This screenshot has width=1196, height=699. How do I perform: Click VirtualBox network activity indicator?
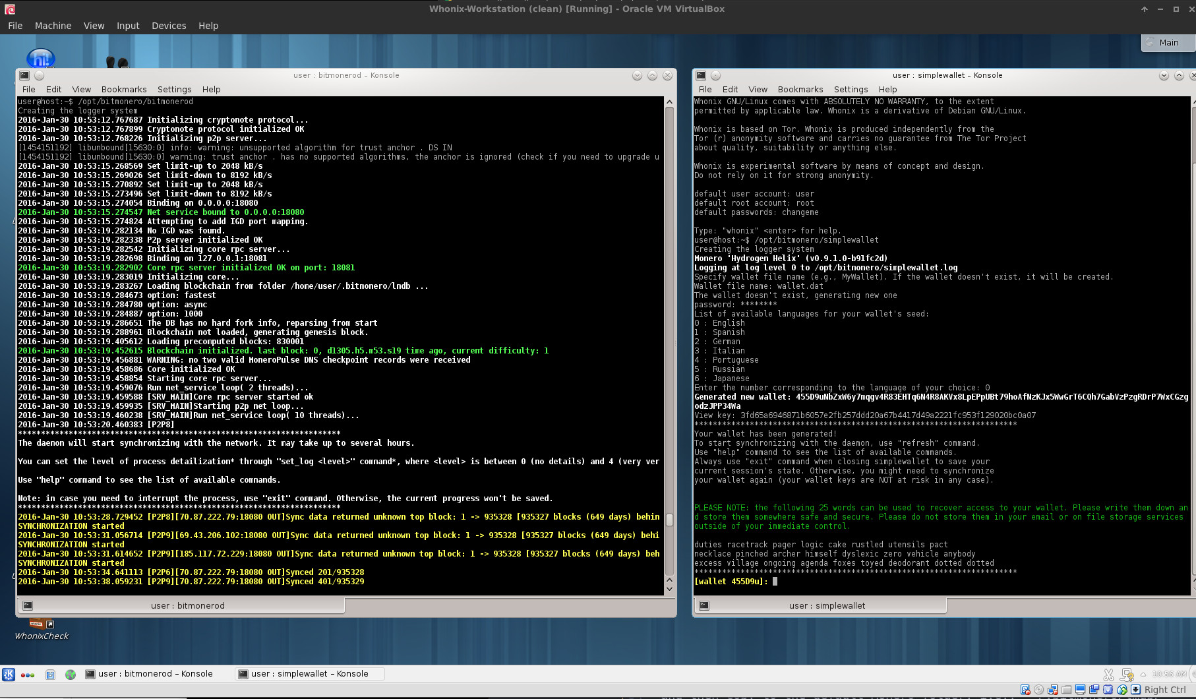click(1053, 690)
